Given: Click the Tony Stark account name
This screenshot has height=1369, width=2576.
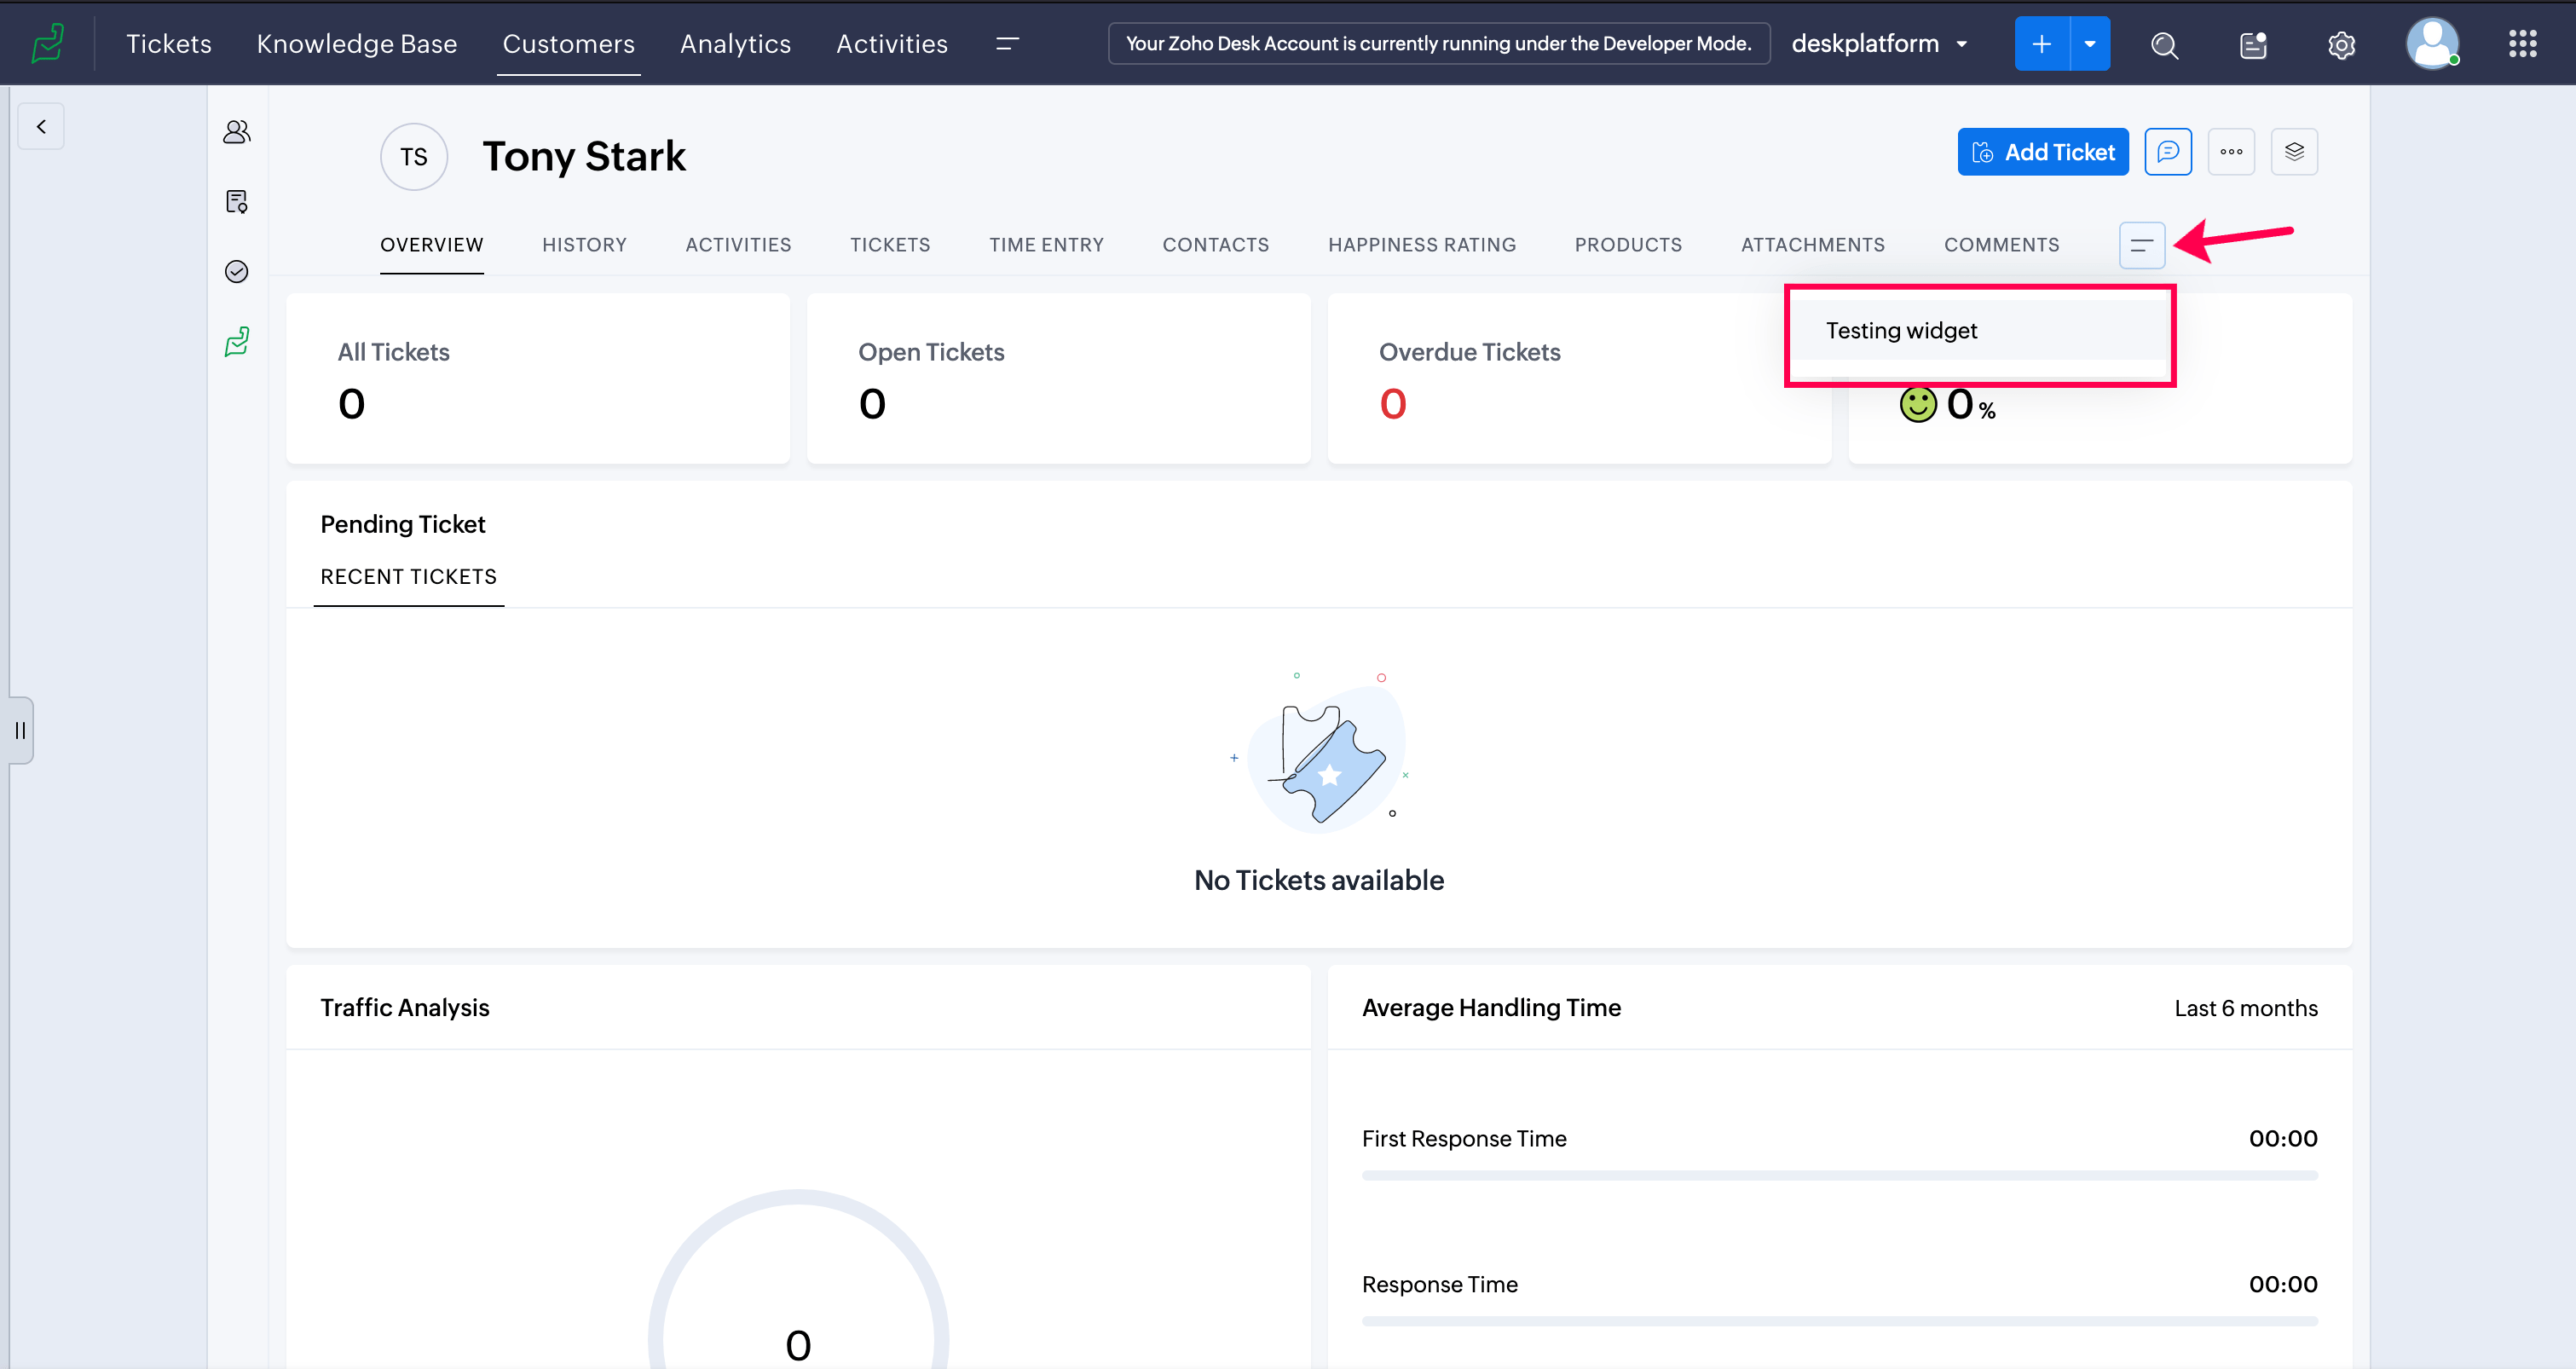Looking at the screenshot, I should pyautogui.click(x=584, y=156).
